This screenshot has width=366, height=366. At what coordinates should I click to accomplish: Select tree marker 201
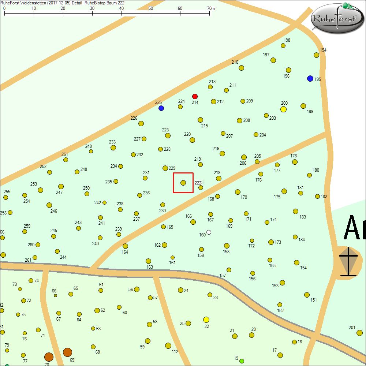[x=359, y=333]
